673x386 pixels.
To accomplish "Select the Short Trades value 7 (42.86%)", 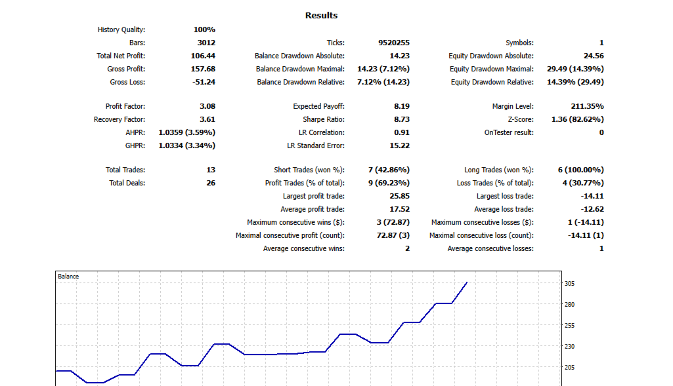I will [389, 170].
